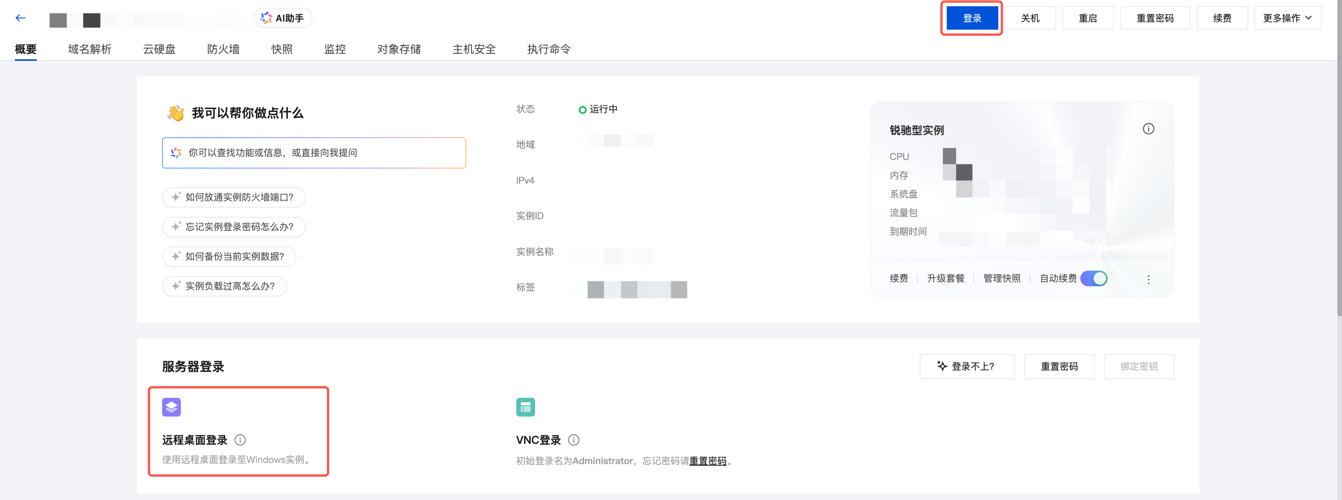This screenshot has height=500, width=1342.
Task: Click the vertical scrollbar on the right edge
Action: point(1338,156)
